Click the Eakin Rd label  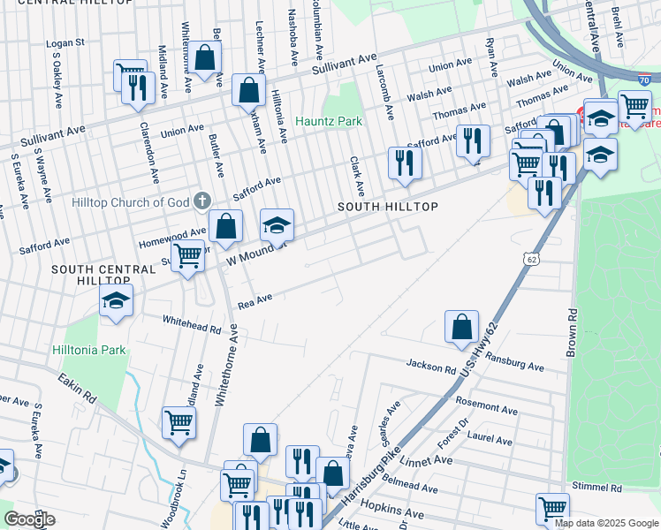78,388
